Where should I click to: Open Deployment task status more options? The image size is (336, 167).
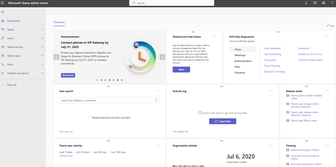214,37
